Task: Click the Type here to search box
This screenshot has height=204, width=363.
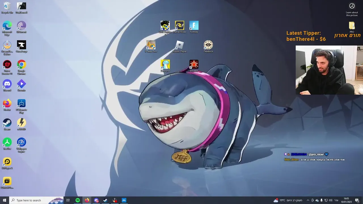Action: pos(36,200)
